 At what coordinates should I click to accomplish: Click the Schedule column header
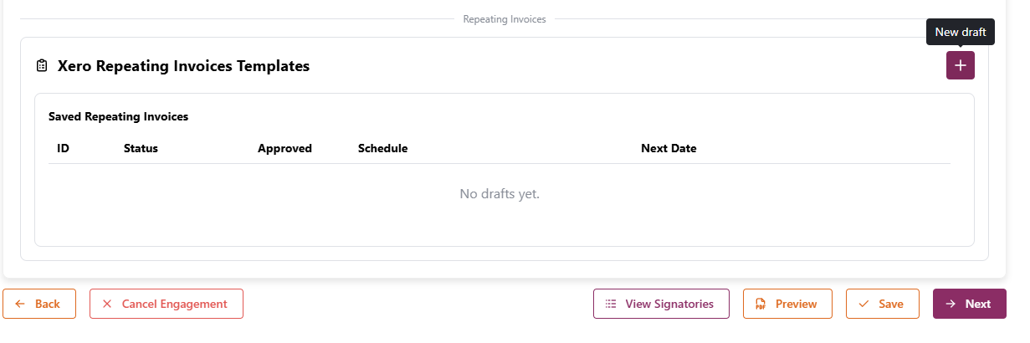coord(382,148)
